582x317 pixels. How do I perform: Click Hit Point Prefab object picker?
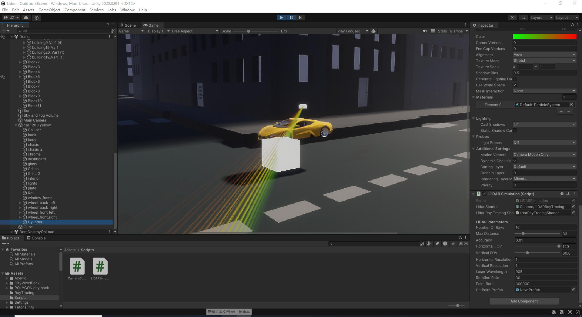574,290
